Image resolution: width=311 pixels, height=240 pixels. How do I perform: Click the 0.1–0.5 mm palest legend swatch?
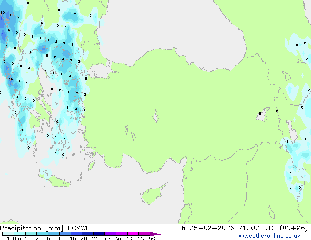click(x=8, y=234)
